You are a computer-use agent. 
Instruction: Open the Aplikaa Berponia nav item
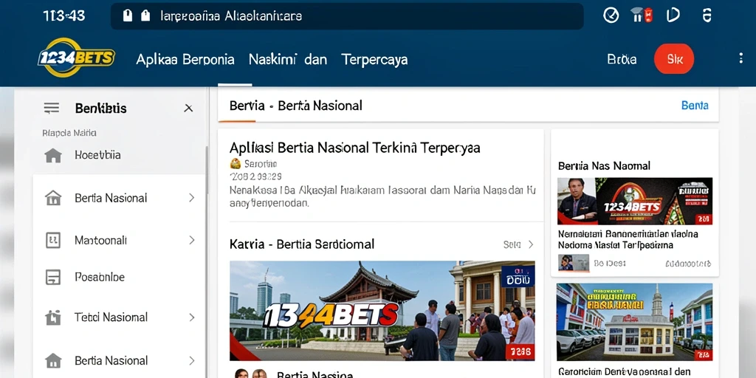coord(185,59)
